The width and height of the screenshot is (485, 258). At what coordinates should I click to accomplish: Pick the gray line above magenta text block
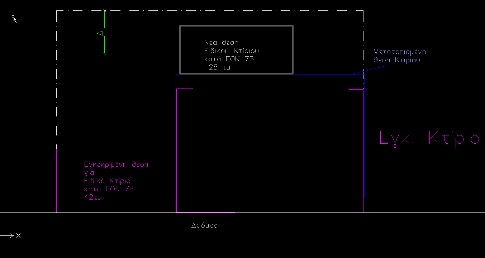(x=115, y=149)
